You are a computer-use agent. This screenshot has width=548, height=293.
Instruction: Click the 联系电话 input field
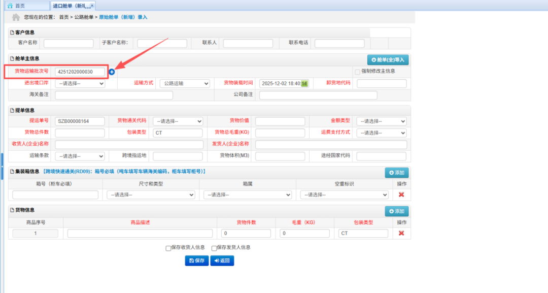coord(339,43)
